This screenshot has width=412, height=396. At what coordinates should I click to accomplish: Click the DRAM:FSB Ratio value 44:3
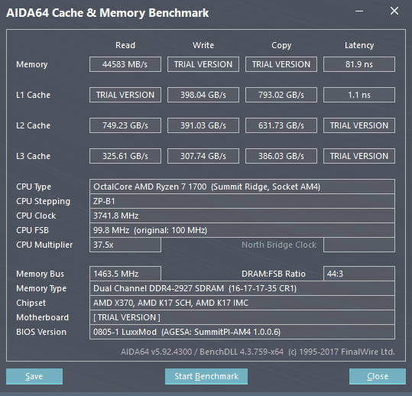[x=359, y=274]
